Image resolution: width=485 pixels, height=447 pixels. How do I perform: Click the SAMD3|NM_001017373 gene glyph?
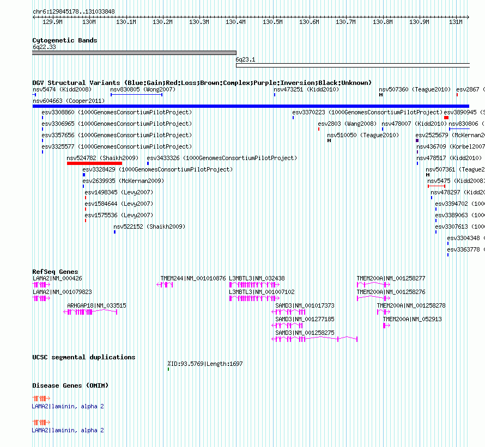click(288, 312)
